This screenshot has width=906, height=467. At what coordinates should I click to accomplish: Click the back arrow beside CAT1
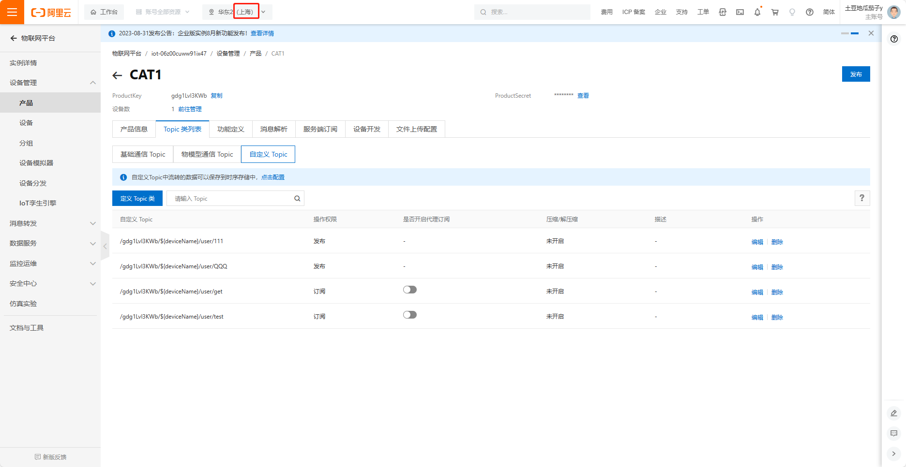[x=117, y=75]
